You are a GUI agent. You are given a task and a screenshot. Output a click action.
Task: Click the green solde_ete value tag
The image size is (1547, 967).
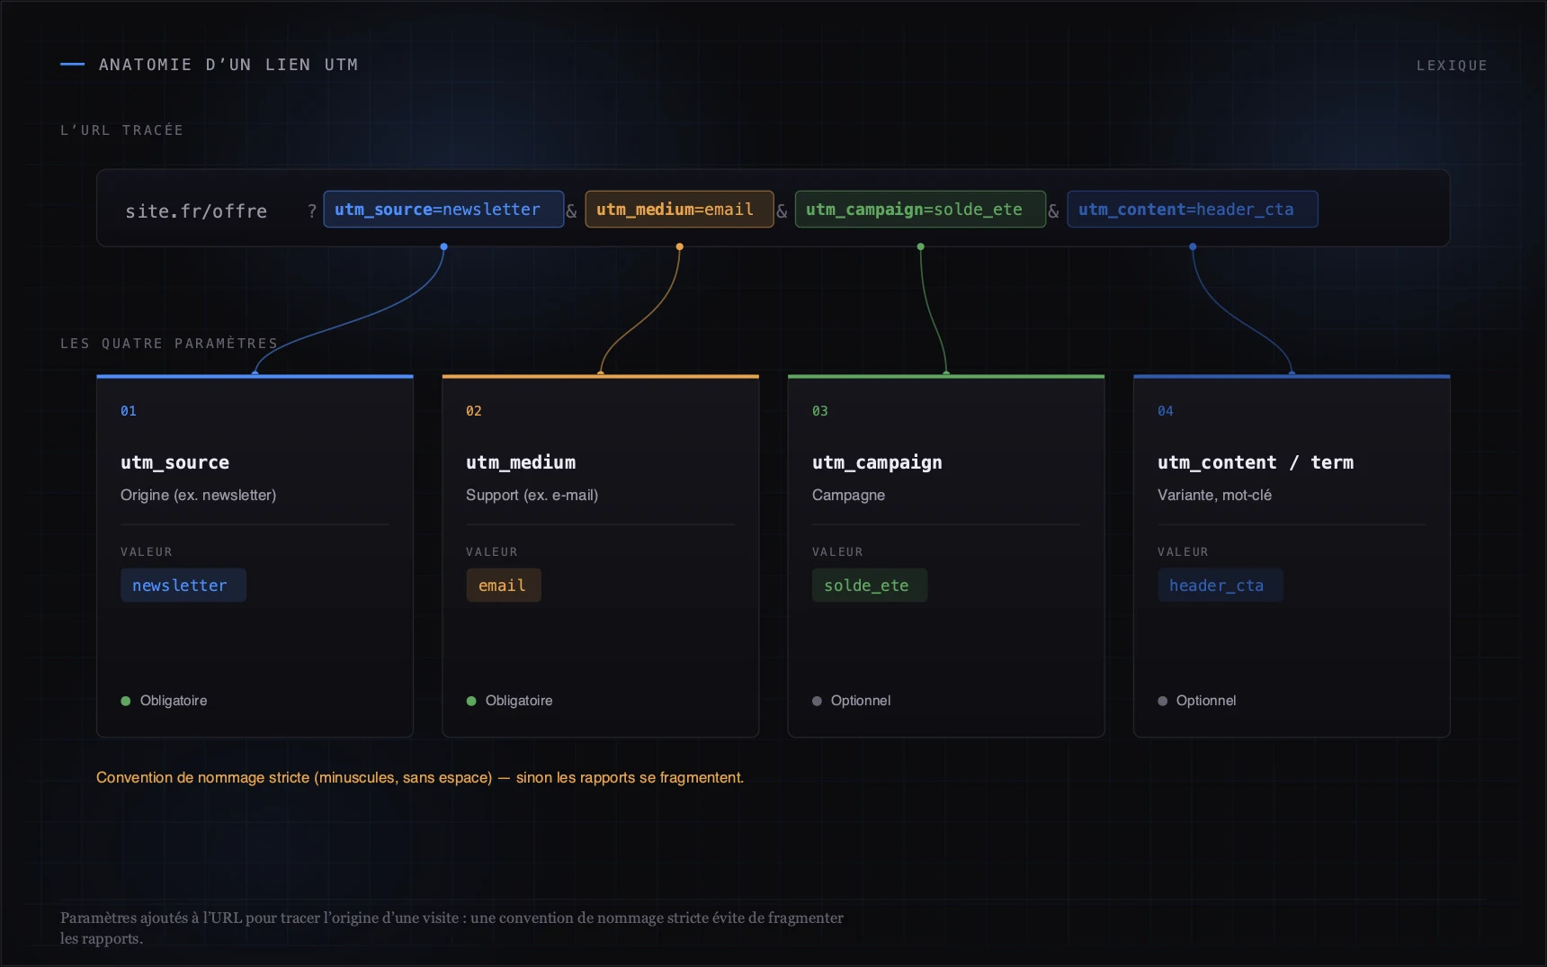870,586
